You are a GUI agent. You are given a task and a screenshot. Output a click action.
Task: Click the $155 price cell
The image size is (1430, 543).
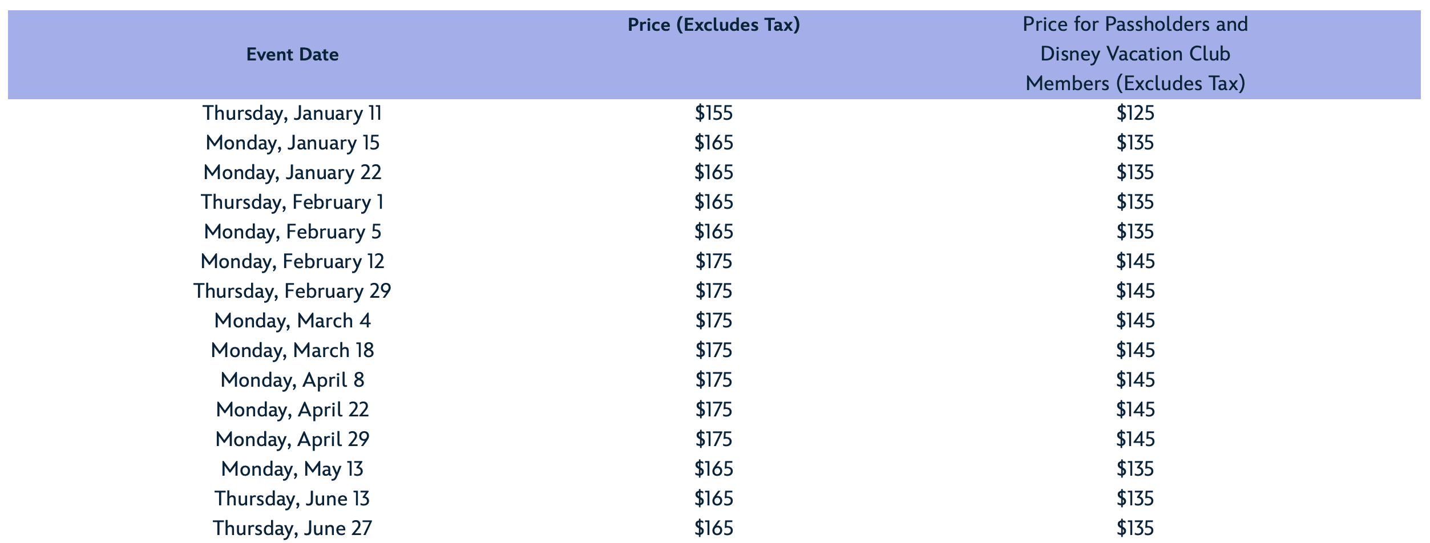(713, 113)
